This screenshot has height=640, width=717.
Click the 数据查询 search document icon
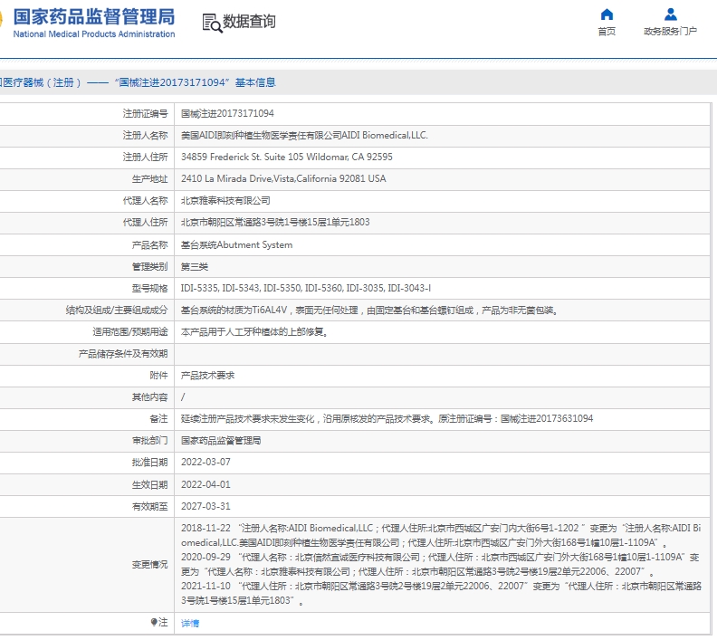(212, 23)
